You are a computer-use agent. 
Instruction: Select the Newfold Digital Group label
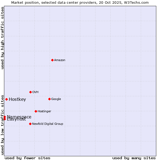pos(47,124)
